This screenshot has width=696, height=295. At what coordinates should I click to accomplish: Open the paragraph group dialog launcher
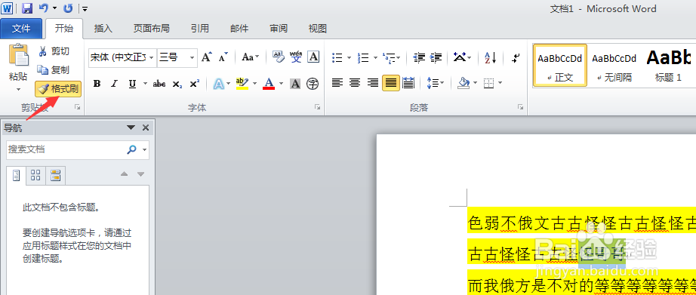point(520,107)
